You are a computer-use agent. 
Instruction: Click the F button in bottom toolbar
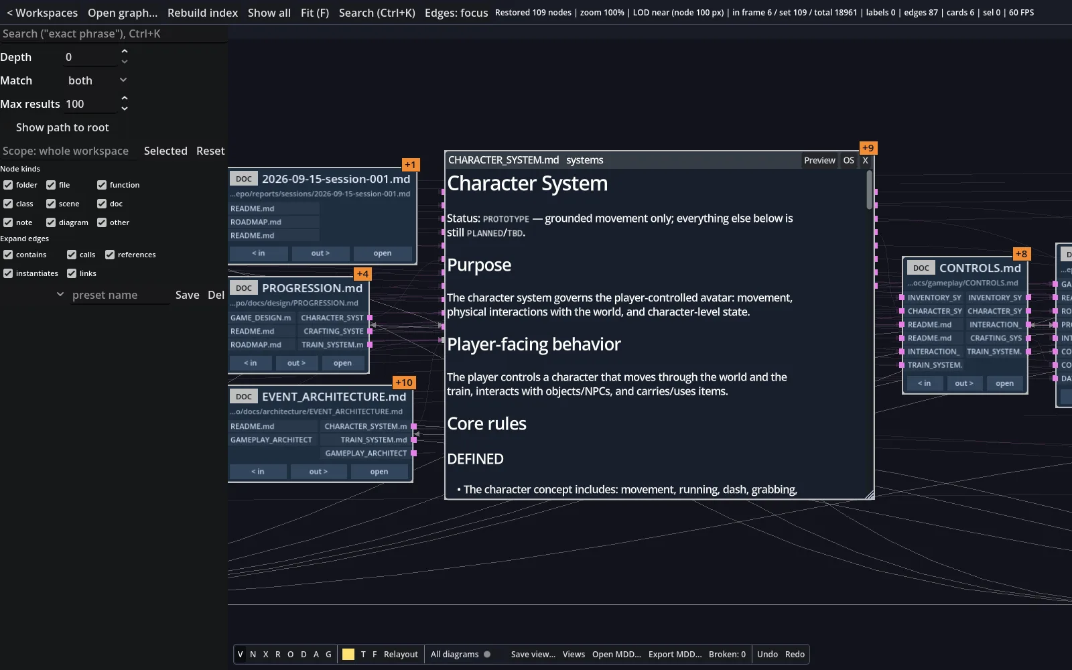[x=375, y=655]
